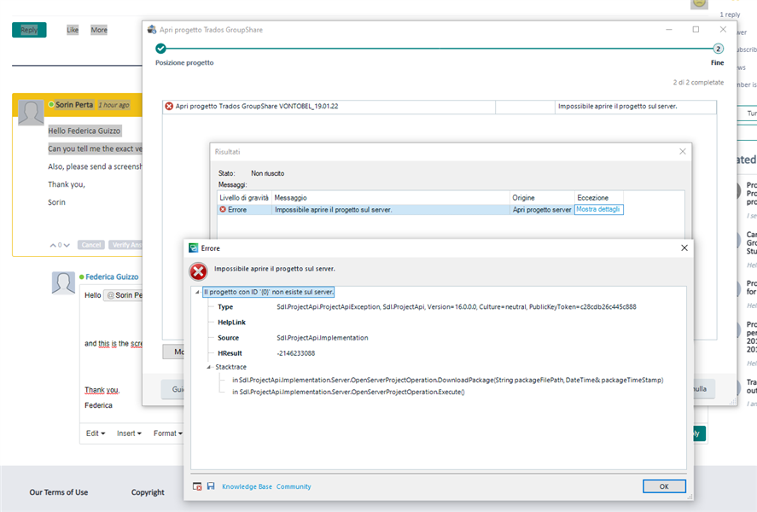Select the 'Il progetto con ID' message row
Viewport: 757px width, 512px height.
(x=269, y=292)
